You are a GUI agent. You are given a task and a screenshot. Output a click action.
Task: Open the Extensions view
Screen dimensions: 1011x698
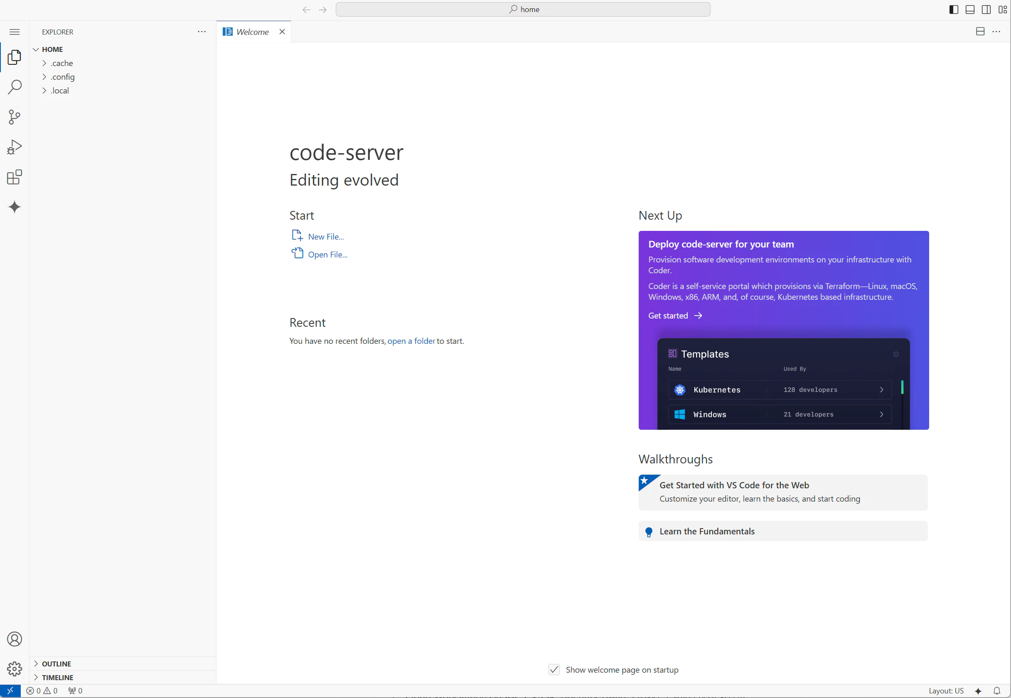15,177
